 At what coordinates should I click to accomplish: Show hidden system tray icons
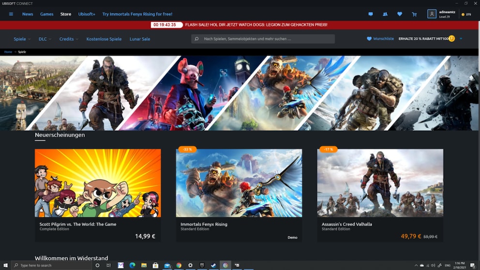[x=416, y=266]
